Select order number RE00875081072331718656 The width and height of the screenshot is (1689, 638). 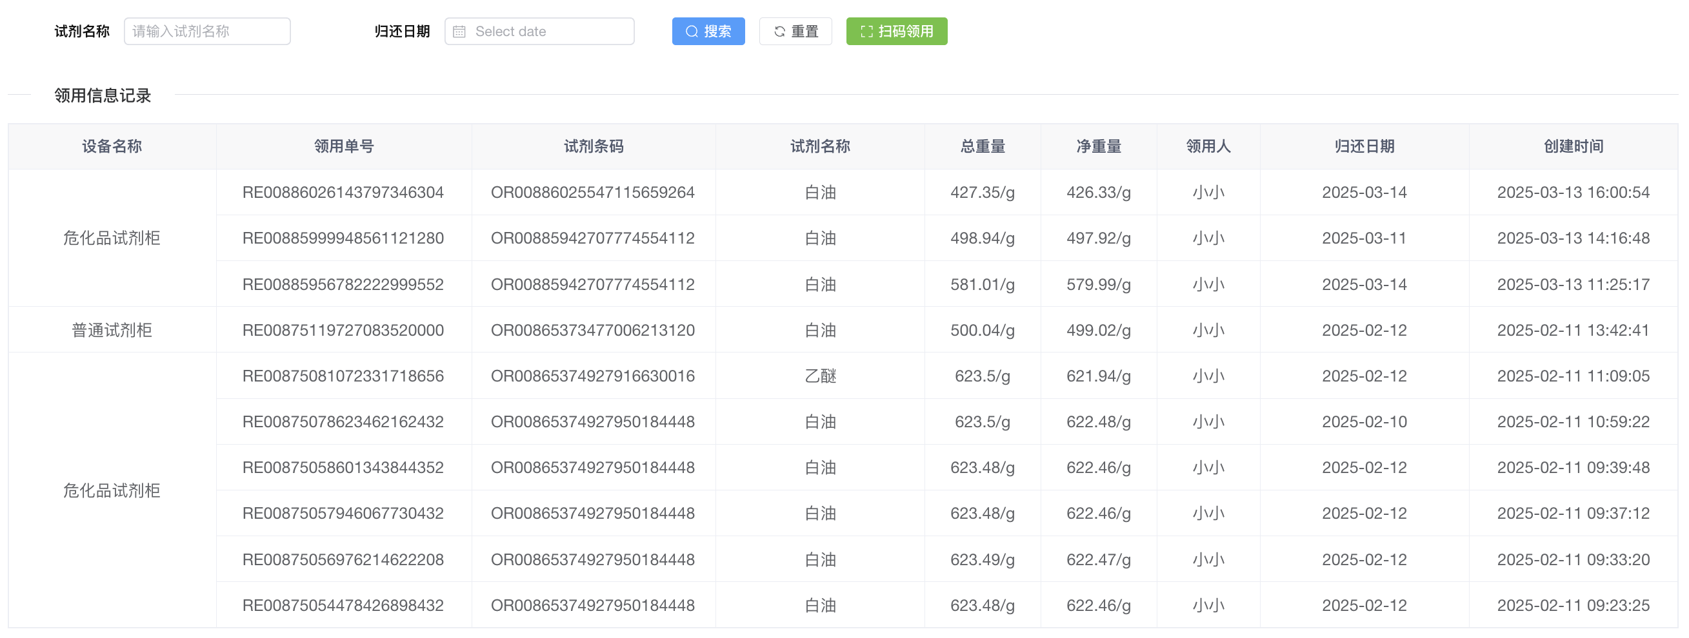pyautogui.click(x=343, y=376)
